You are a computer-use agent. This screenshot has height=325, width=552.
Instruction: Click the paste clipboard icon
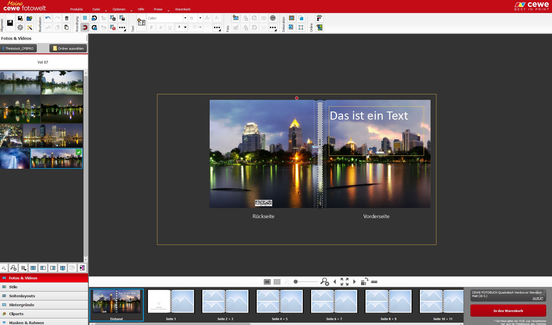(x=67, y=27)
